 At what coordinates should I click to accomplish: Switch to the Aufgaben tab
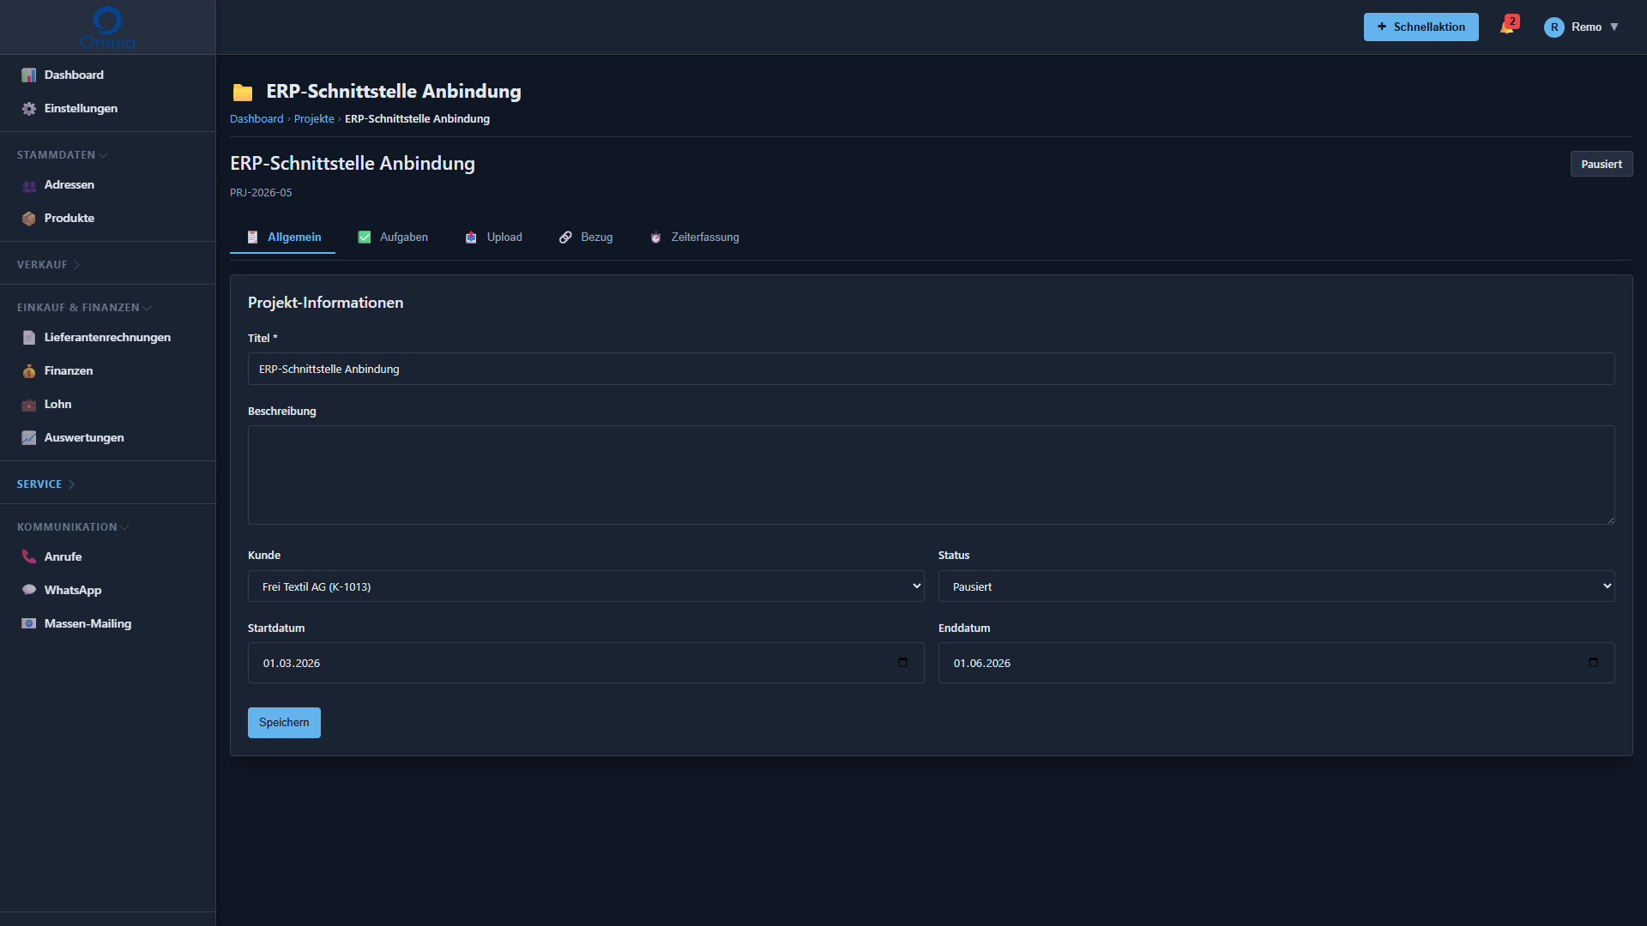(393, 238)
